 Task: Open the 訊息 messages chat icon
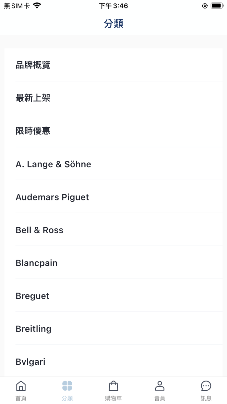(x=206, y=386)
